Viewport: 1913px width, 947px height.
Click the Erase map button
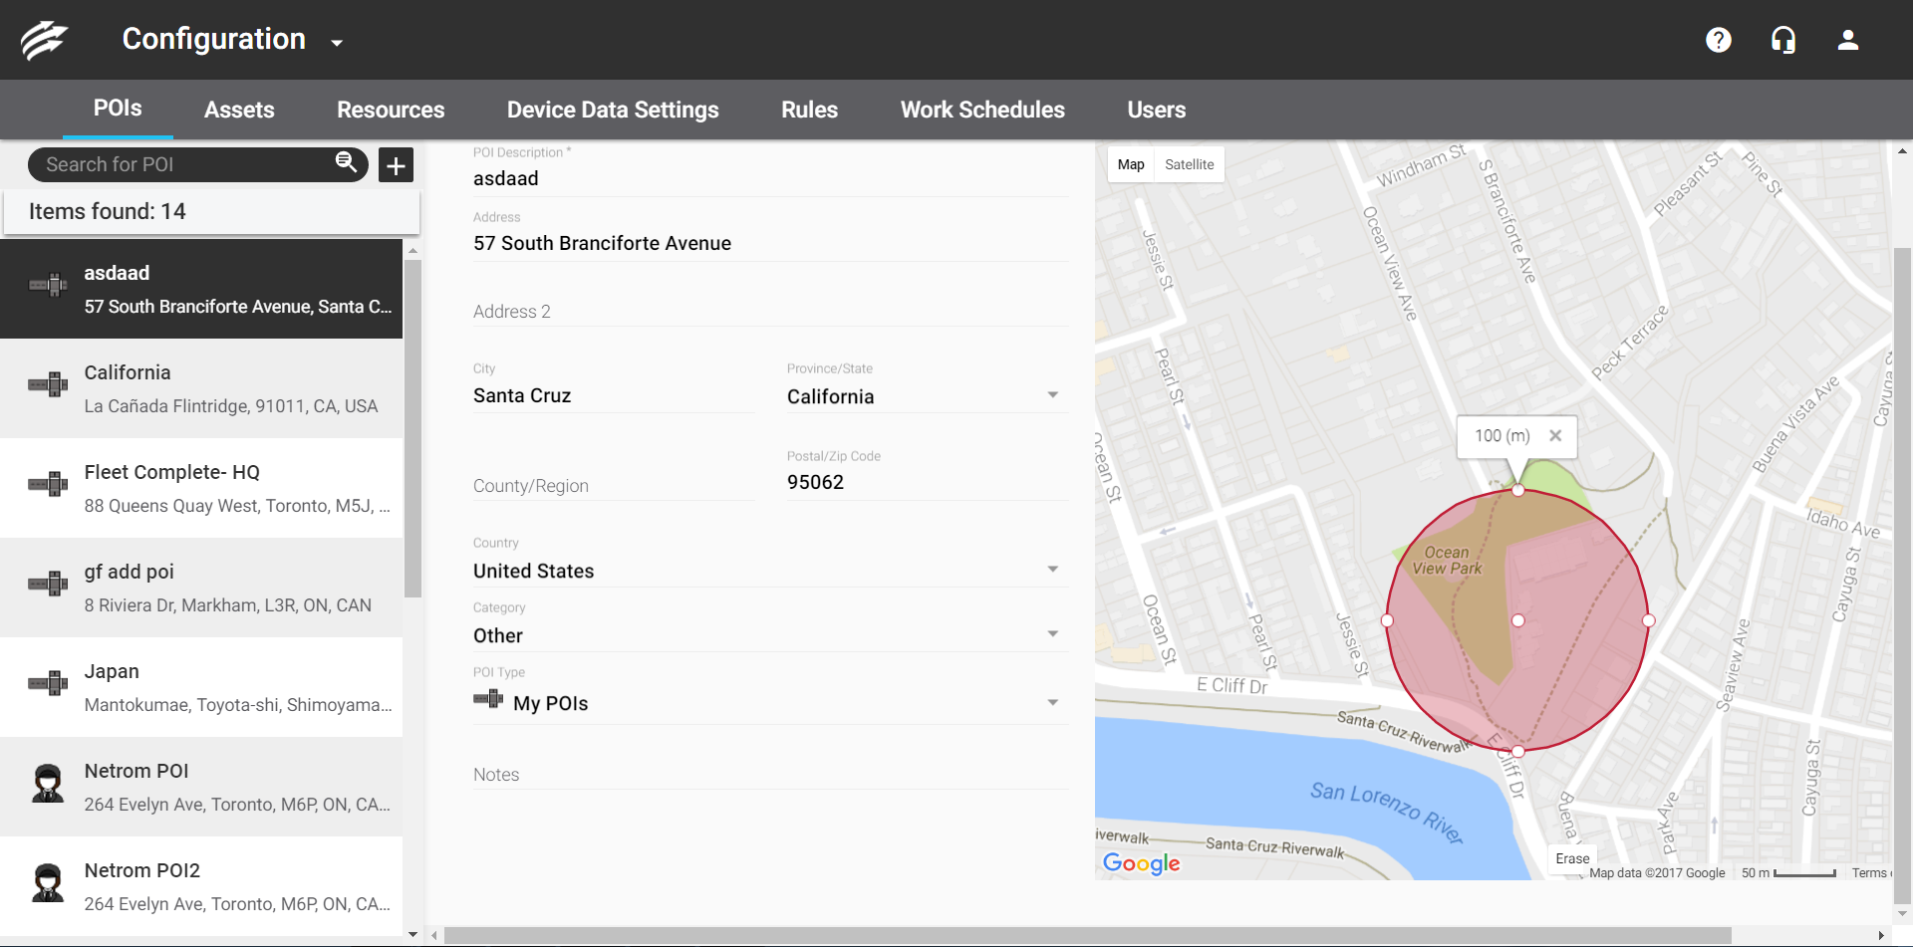tap(1572, 858)
